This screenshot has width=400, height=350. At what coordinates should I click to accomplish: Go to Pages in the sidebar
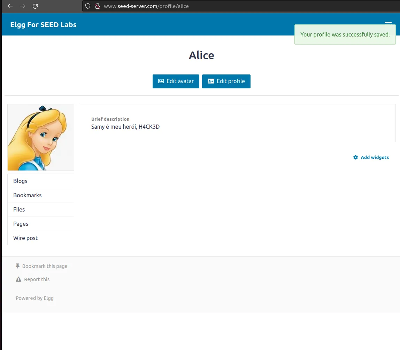point(21,224)
